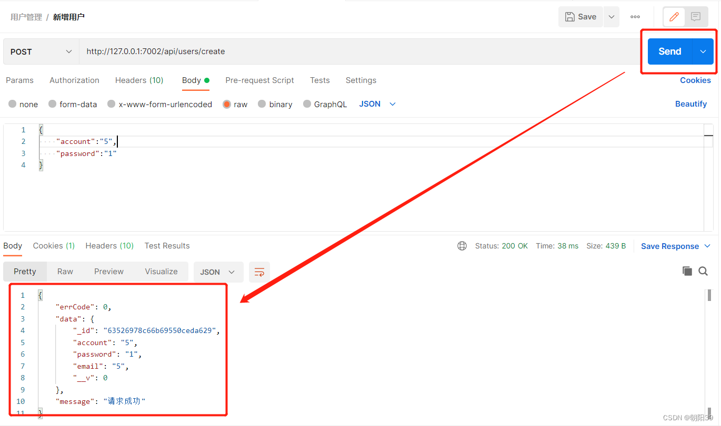721x426 pixels.
Task: Click the Save floppy disk button
Action: (581, 17)
